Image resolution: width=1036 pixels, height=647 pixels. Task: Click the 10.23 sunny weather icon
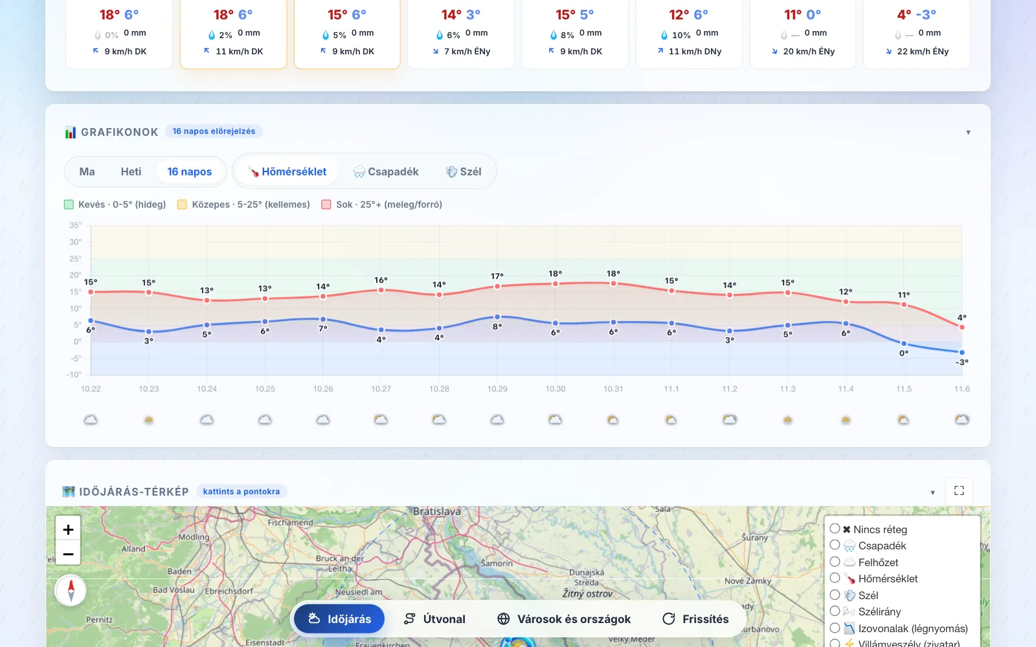pos(149,420)
